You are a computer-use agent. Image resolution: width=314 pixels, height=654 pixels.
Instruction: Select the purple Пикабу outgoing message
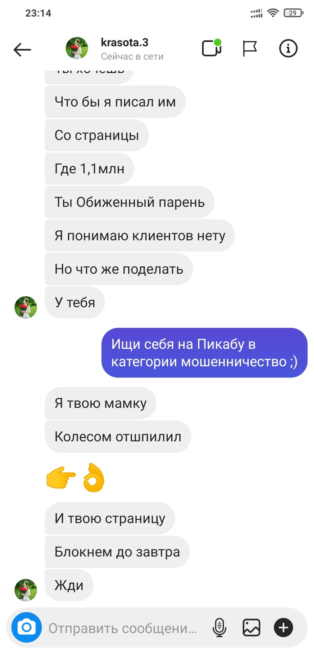click(x=204, y=353)
